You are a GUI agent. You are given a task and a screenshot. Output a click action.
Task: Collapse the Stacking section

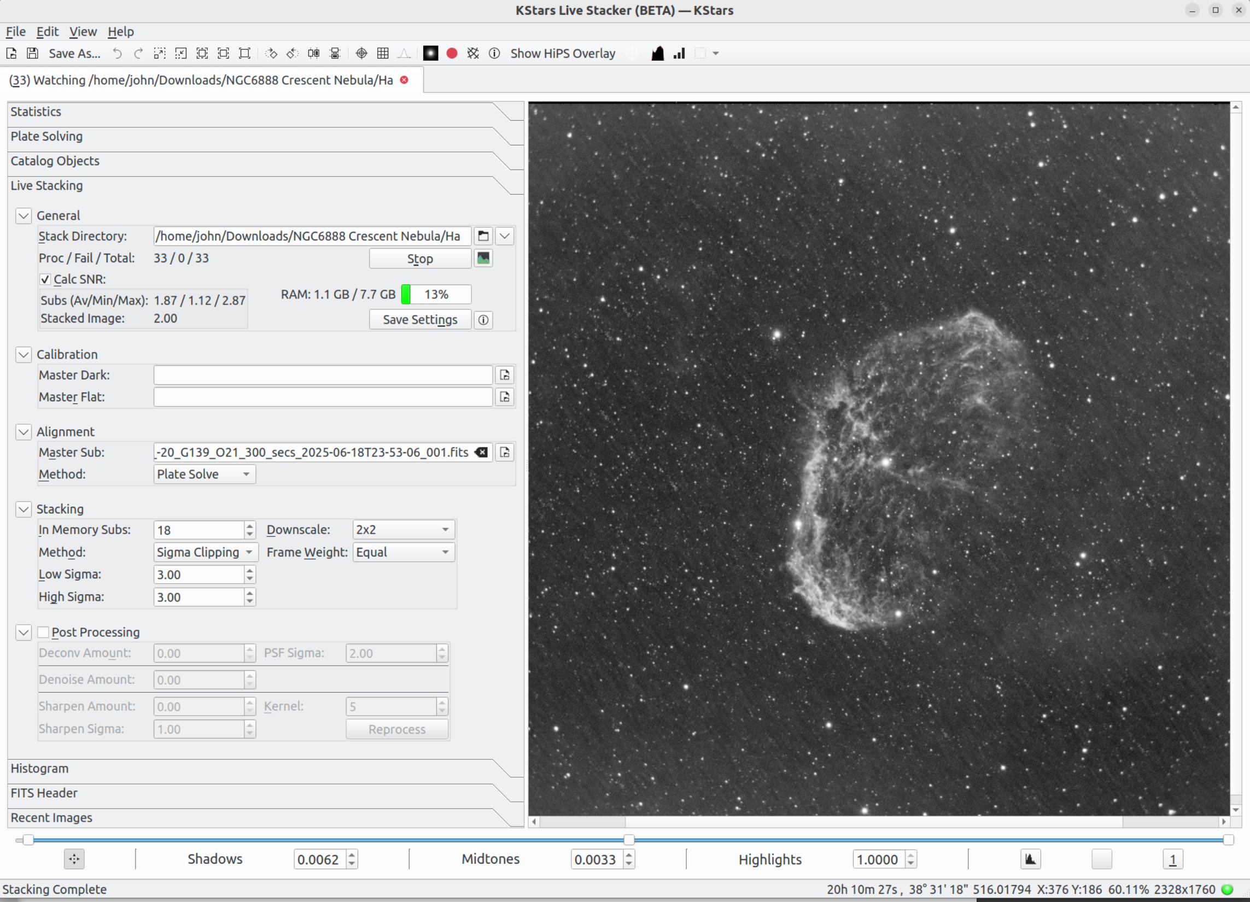point(23,509)
